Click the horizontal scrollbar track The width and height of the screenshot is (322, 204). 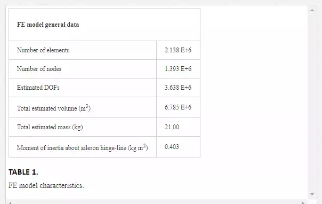[157, 203]
